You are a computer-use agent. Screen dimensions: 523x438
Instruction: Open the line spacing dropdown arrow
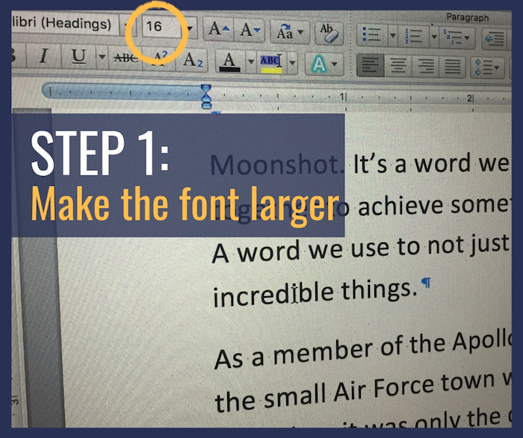pyautogui.click(x=497, y=68)
